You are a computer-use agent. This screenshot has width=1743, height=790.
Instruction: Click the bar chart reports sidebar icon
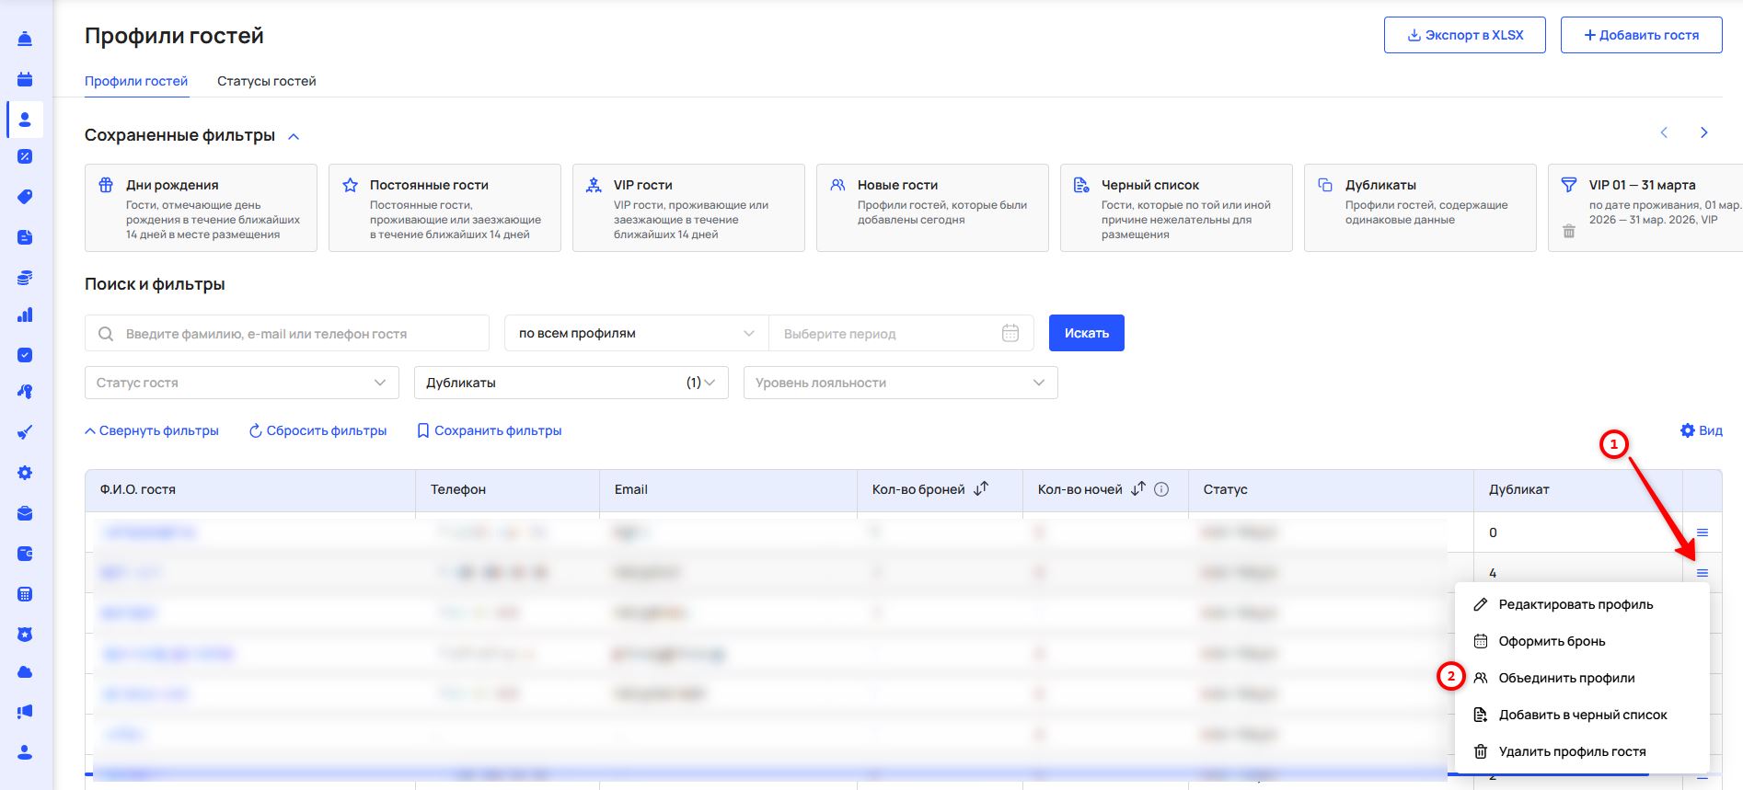coord(25,315)
